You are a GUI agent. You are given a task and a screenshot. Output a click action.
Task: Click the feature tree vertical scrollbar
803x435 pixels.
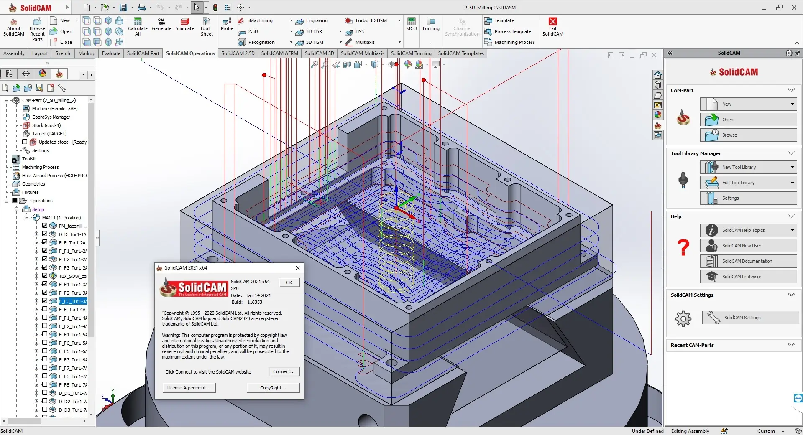(91, 220)
